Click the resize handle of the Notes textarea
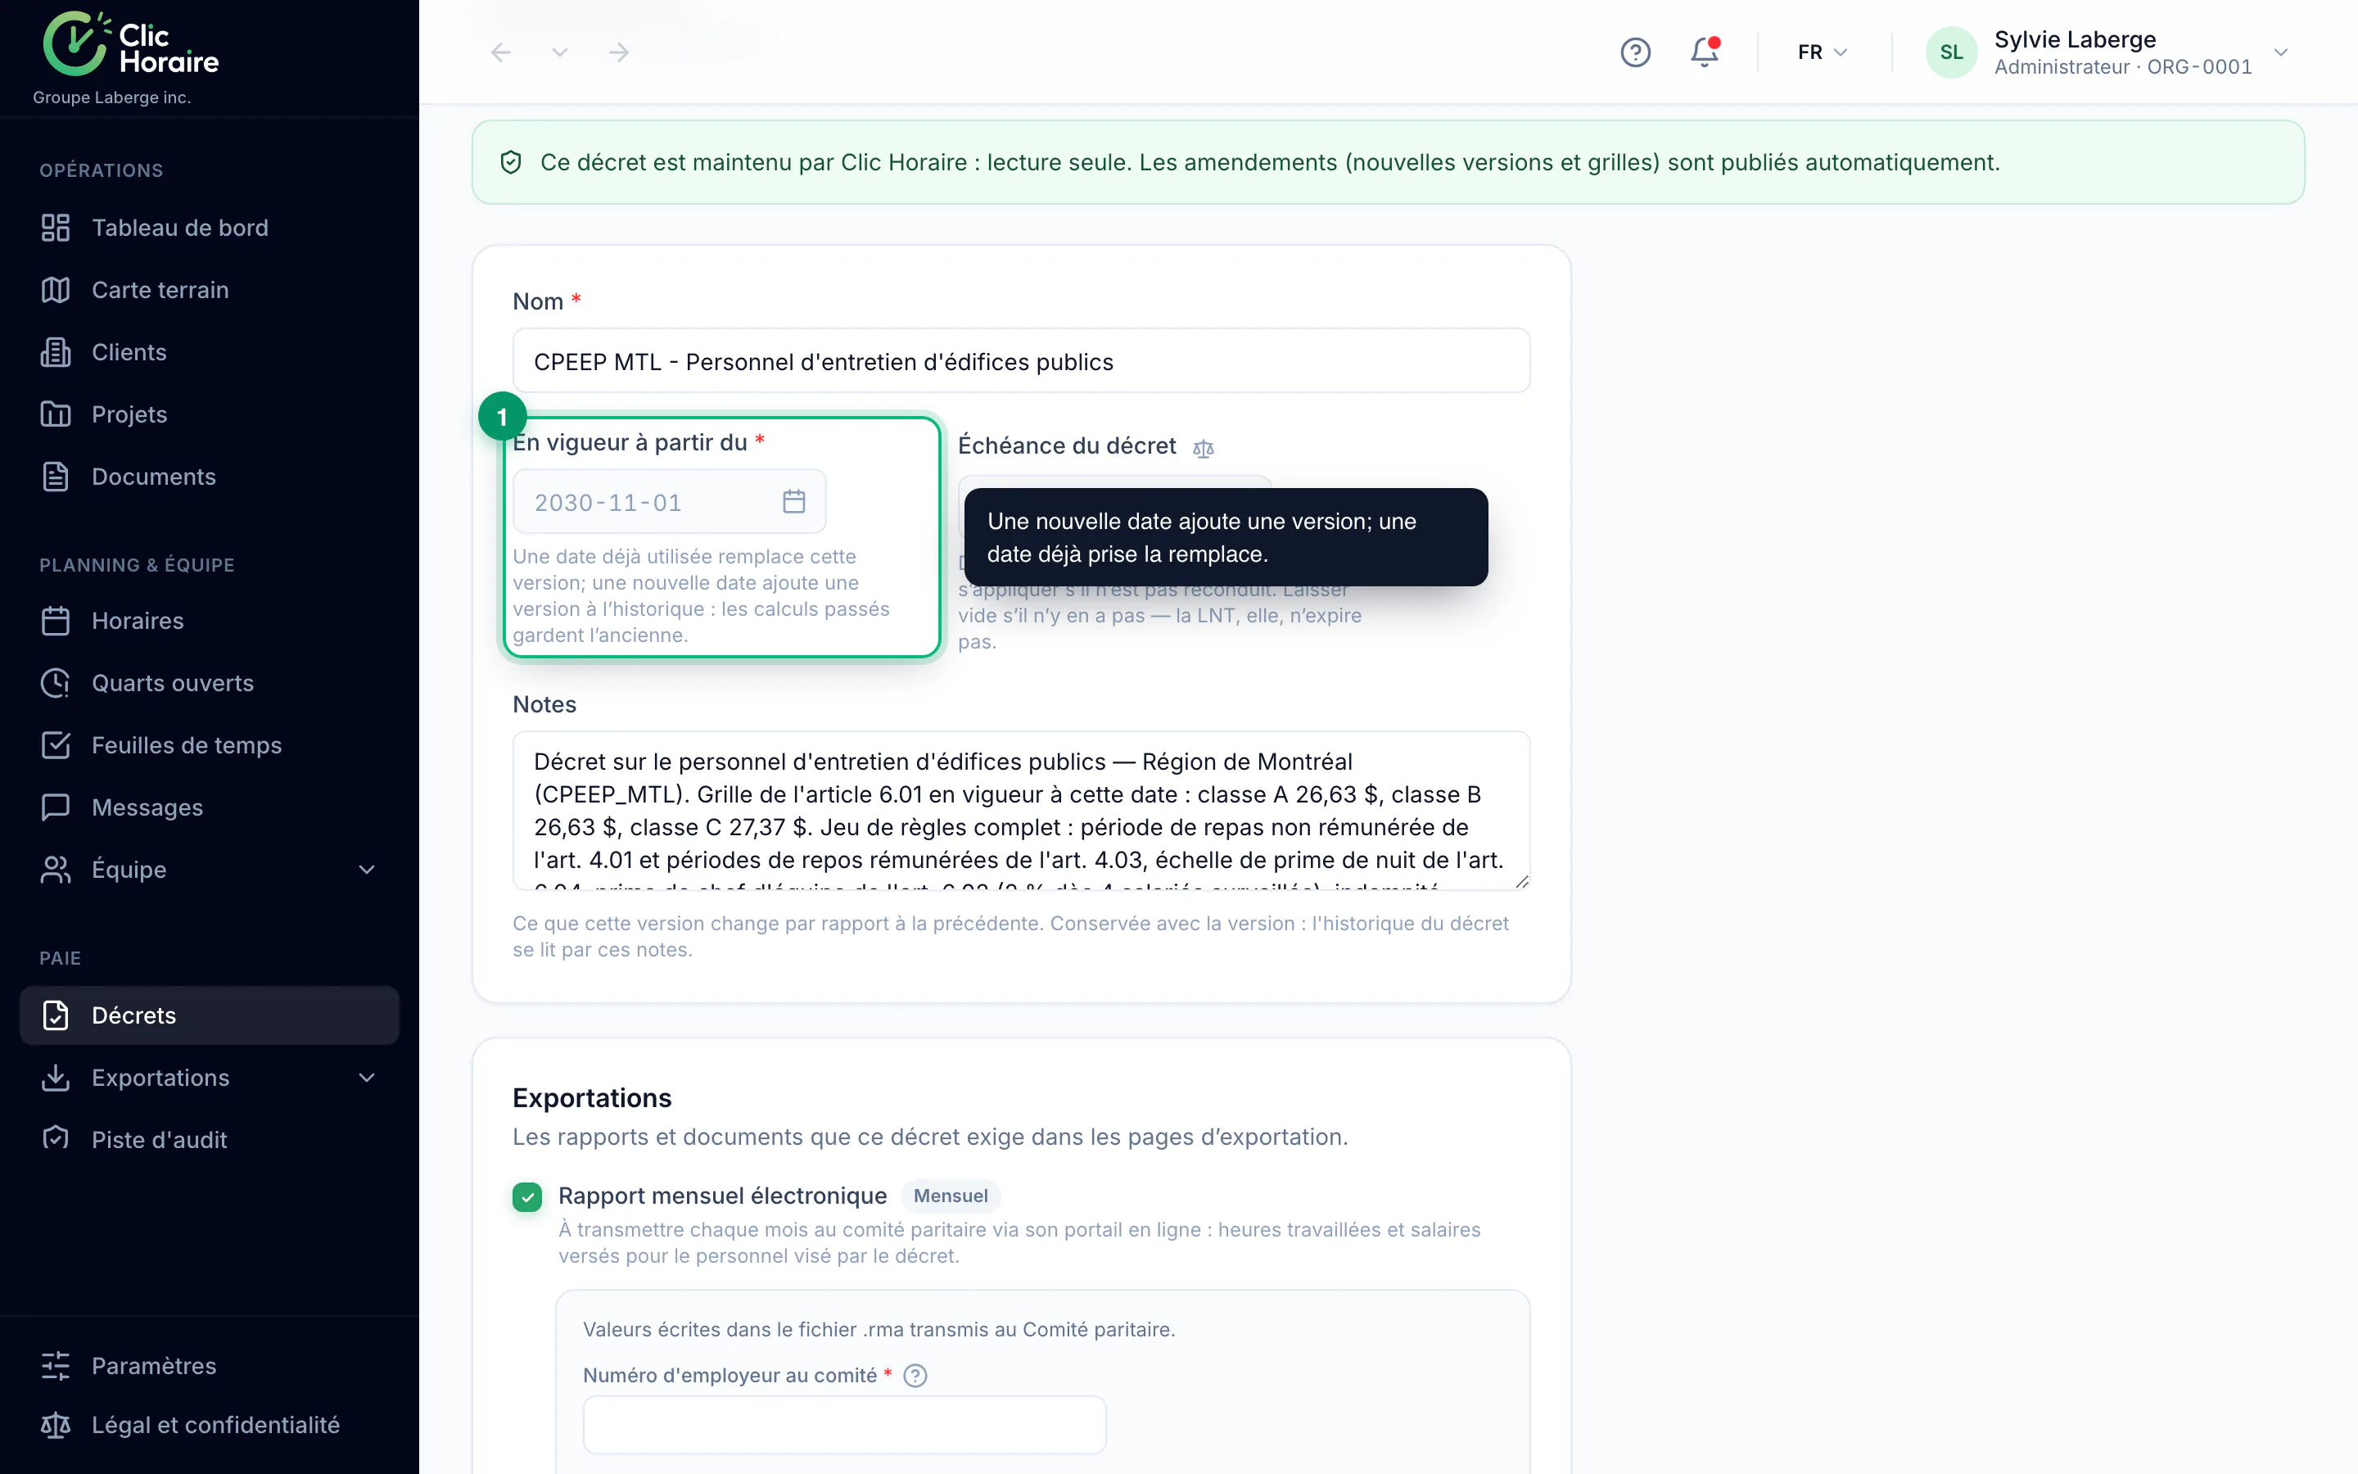 pos(1521,881)
